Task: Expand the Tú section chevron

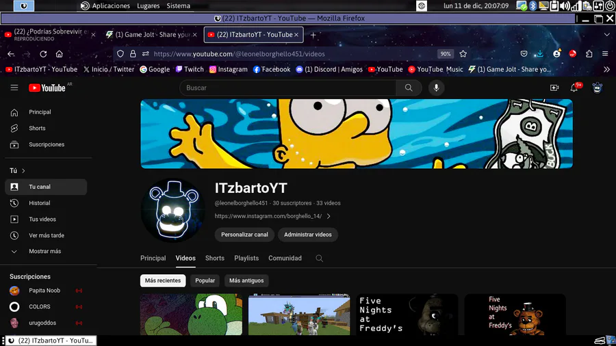Action: [x=23, y=171]
